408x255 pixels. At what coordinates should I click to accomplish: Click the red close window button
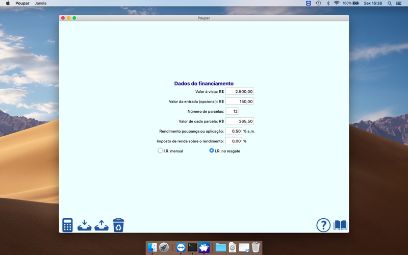pyautogui.click(x=63, y=18)
